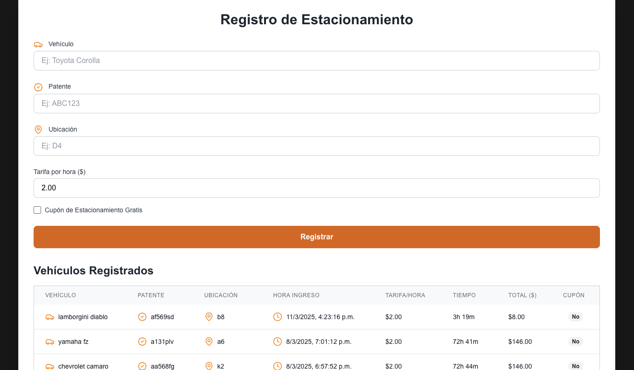
Task: Click the clock icon next to 11/3/2025 entry
Action: (278, 317)
